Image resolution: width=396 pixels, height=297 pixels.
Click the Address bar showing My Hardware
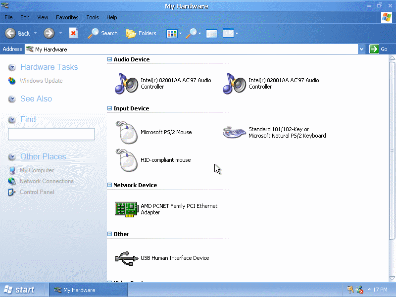point(191,49)
